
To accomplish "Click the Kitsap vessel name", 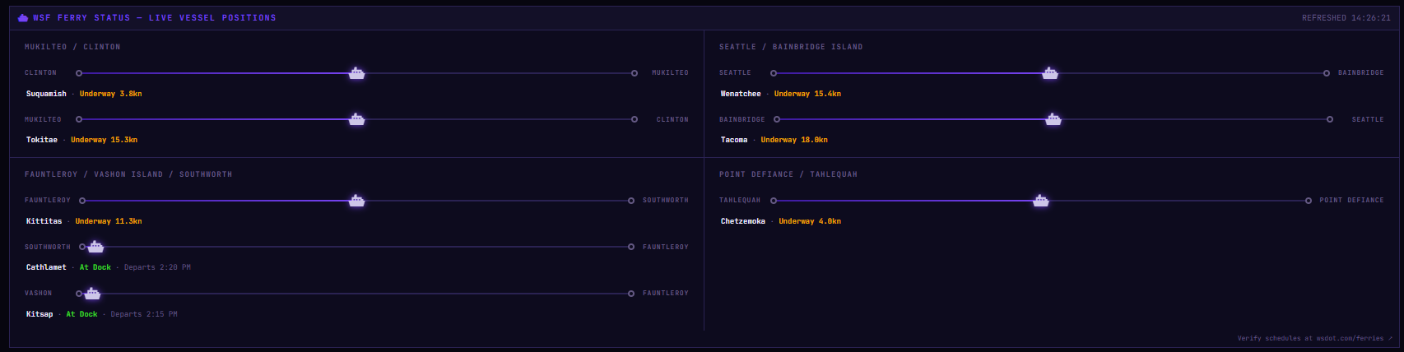I will coord(40,314).
